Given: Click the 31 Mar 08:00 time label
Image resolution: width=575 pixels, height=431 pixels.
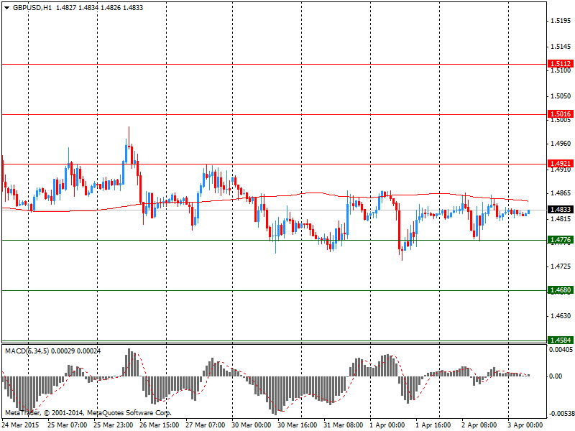Looking at the screenshot, I should point(344,425).
